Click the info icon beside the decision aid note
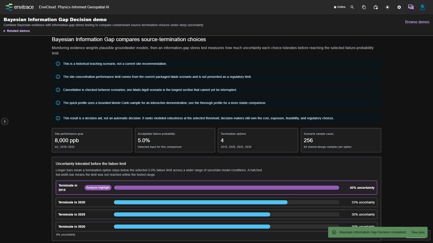The width and height of the screenshot is (433, 243). click(58, 118)
